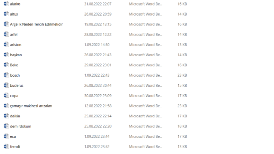The width and height of the screenshot is (274, 154).
Task: Select the buderus file icon
Action: [x=6, y=85]
